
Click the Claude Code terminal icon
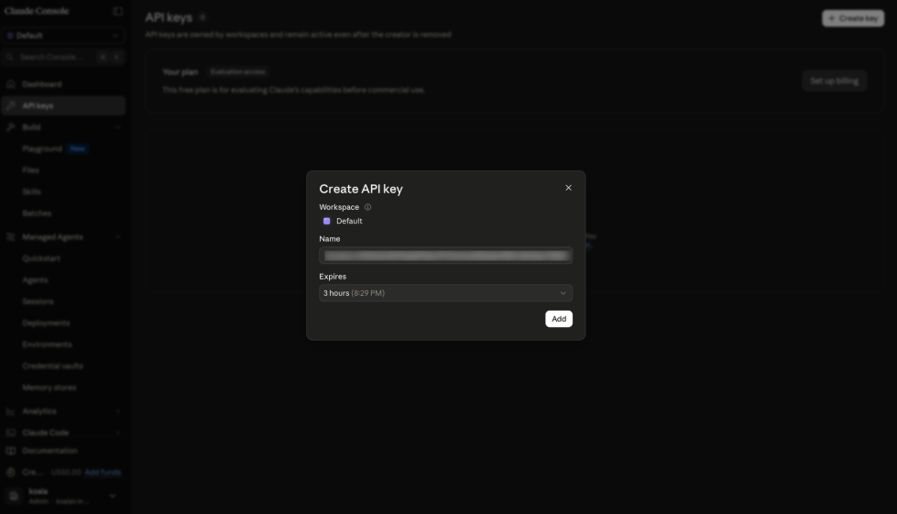click(10, 432)
